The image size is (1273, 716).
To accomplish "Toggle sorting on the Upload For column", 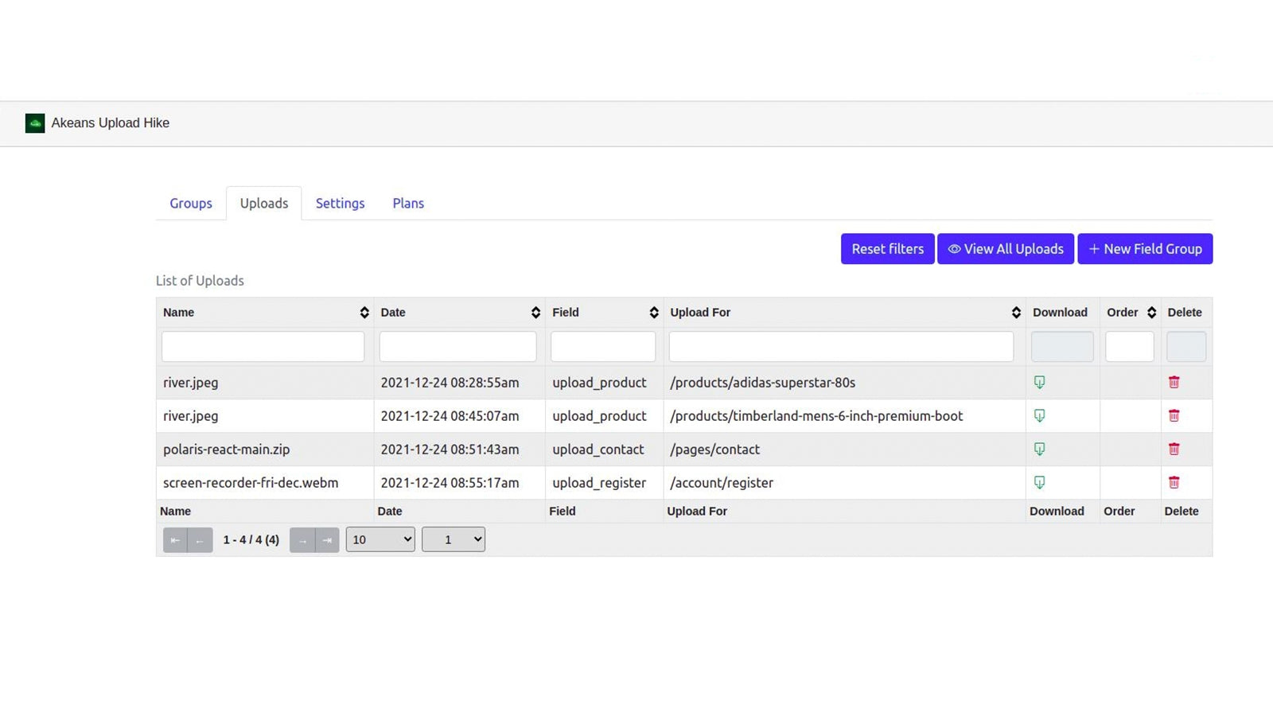I will point(1016,312).
